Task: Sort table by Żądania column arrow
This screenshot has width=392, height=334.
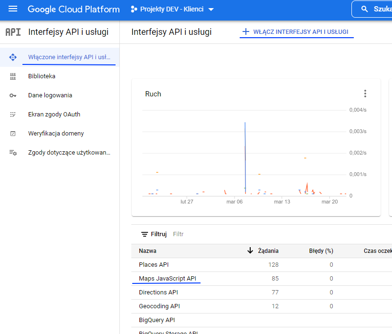Action: click(250, 250)
